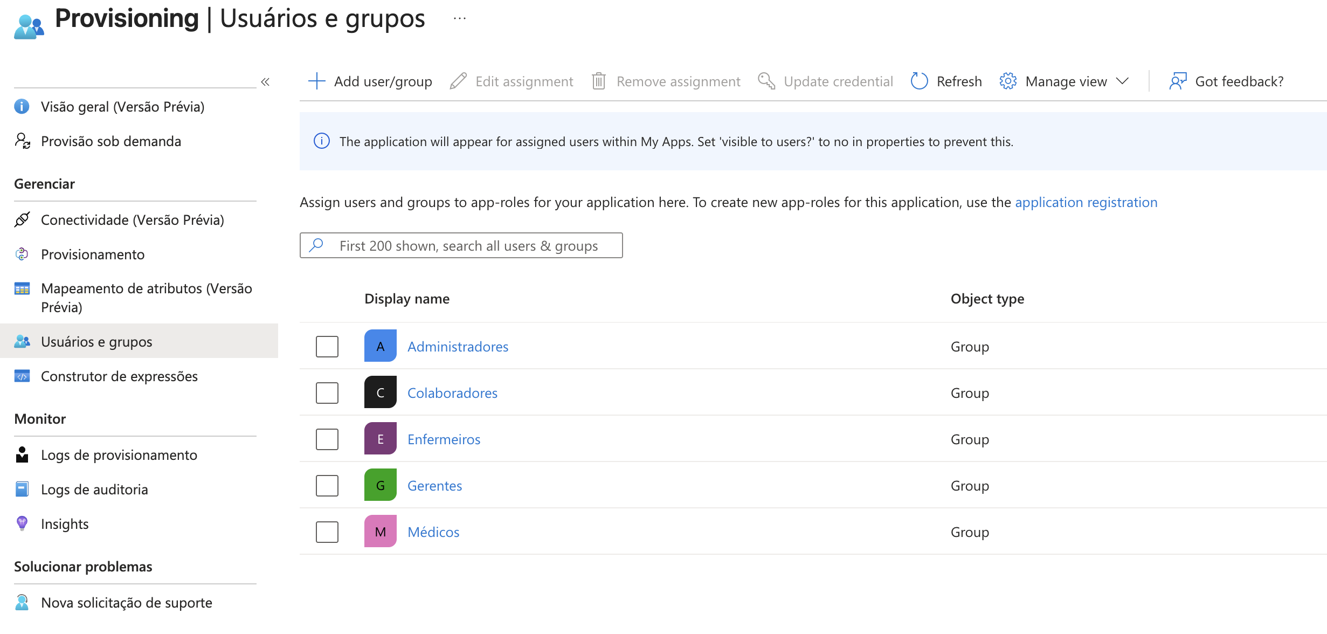Viewport: 1327px width, 634px height.
Task: Click the Insights lightbulb icon
Action: [x=22, y=523]
